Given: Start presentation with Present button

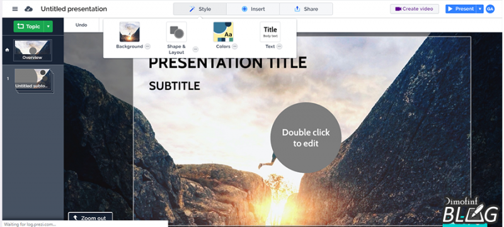Looking at the screenshot, I should click(x=461, y=9).
